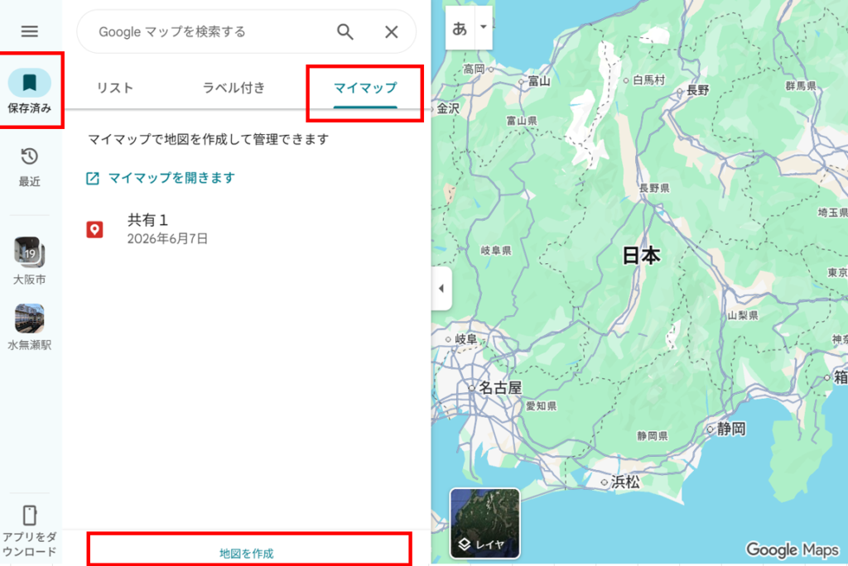Image resolution: width=848 pixels, height=566 pixels.
Task: Open the レイヤ layers thumbnail
Action: point(484,523)
